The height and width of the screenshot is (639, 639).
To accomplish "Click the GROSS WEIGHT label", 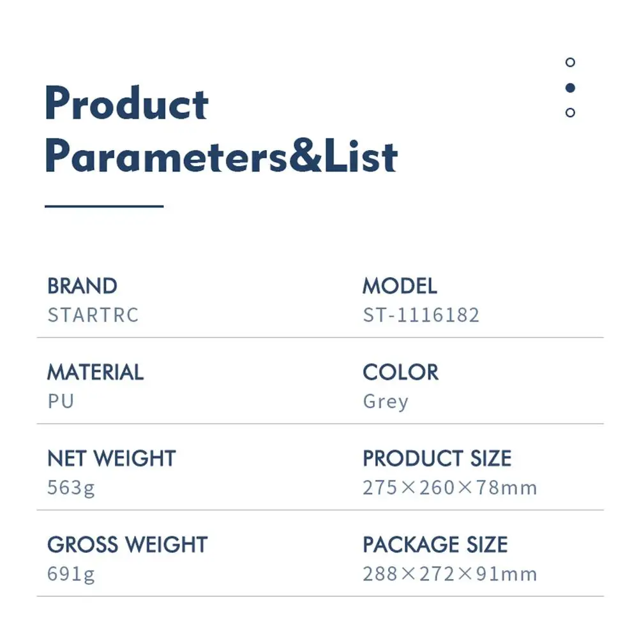I will [x=128, y=545].
